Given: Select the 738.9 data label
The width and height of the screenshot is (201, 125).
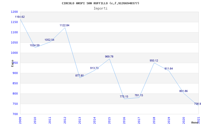Looking at the screenshot, I should point(197,104).
